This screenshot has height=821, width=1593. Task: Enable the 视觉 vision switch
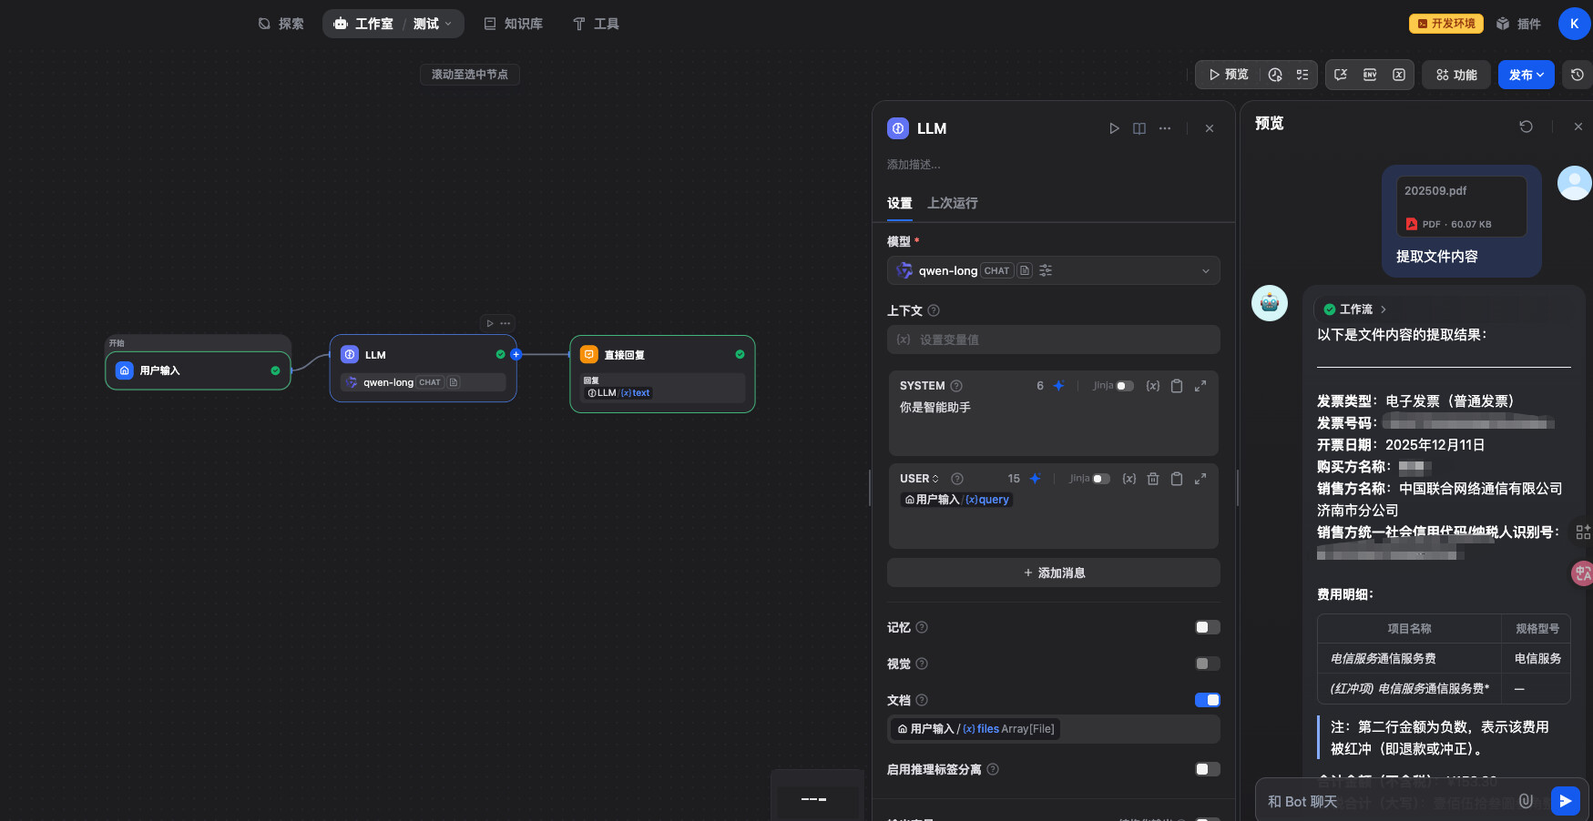1208,664
